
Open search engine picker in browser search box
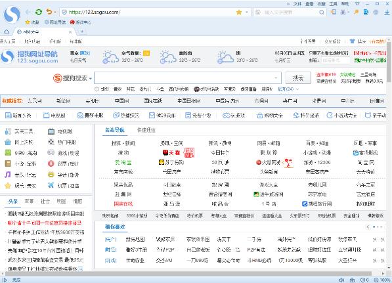(258, 12)
